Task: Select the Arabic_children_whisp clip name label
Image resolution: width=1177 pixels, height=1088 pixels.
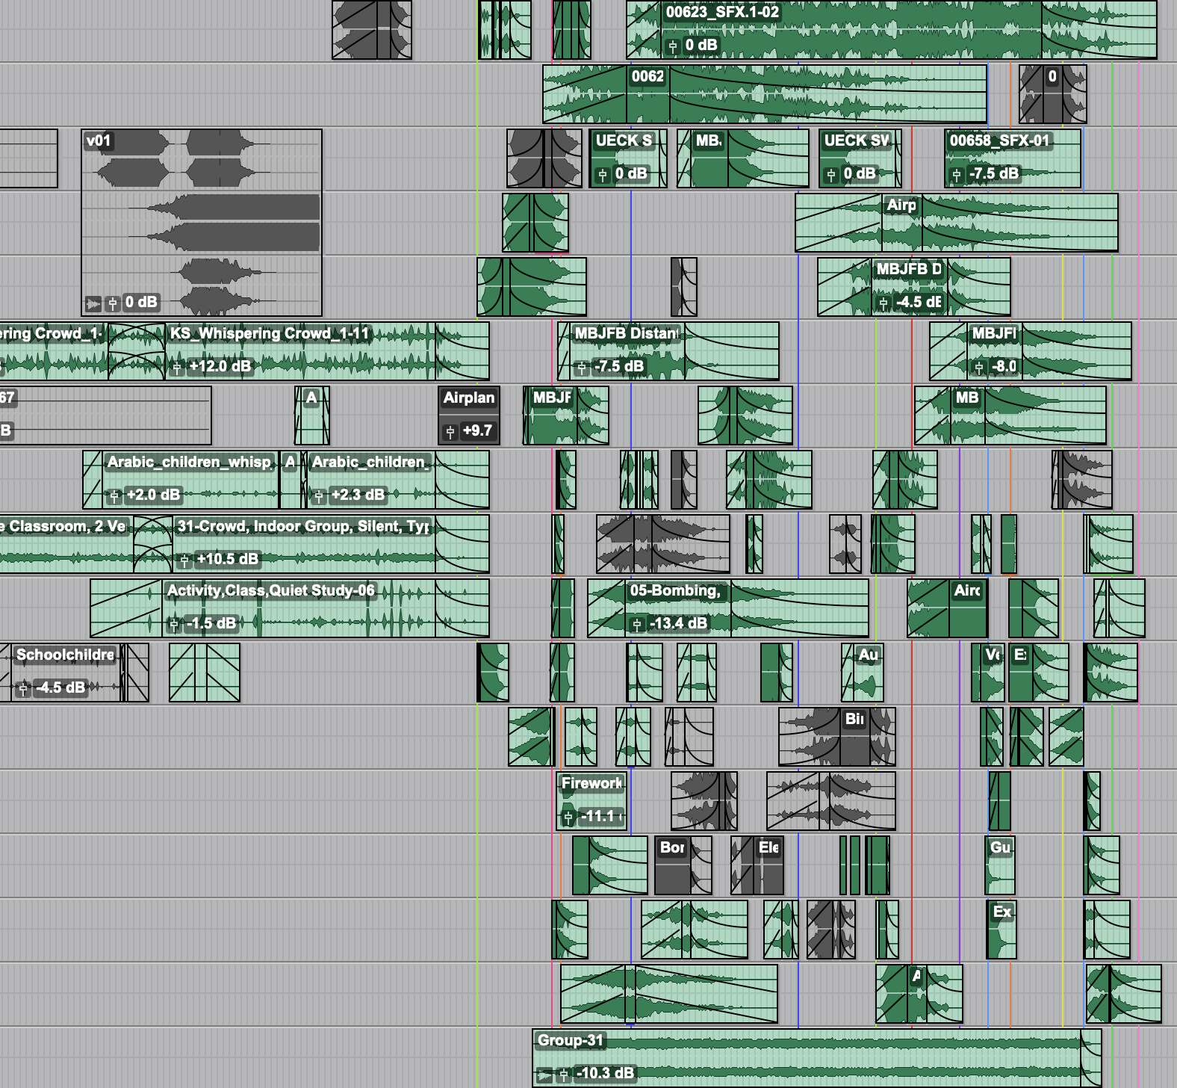Action: coord(188,462)
